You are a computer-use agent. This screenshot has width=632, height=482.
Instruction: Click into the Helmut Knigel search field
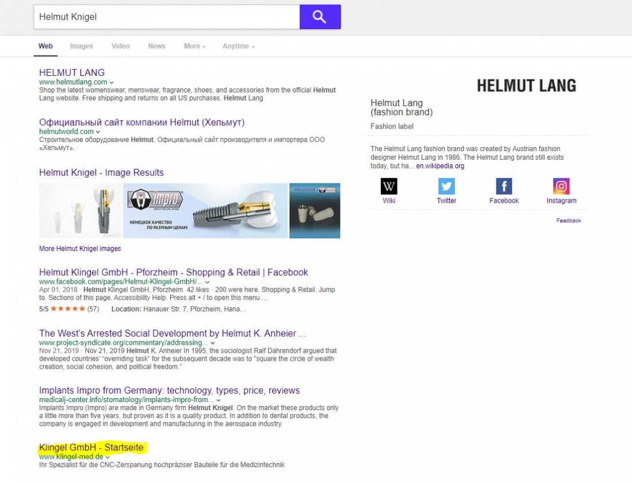click(x=167, y=17)
